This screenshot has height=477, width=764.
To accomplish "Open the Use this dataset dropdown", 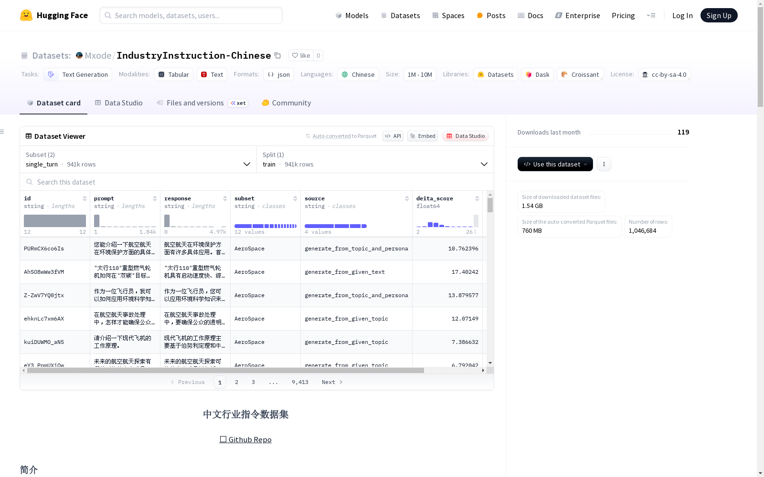I will pos(555,164).
